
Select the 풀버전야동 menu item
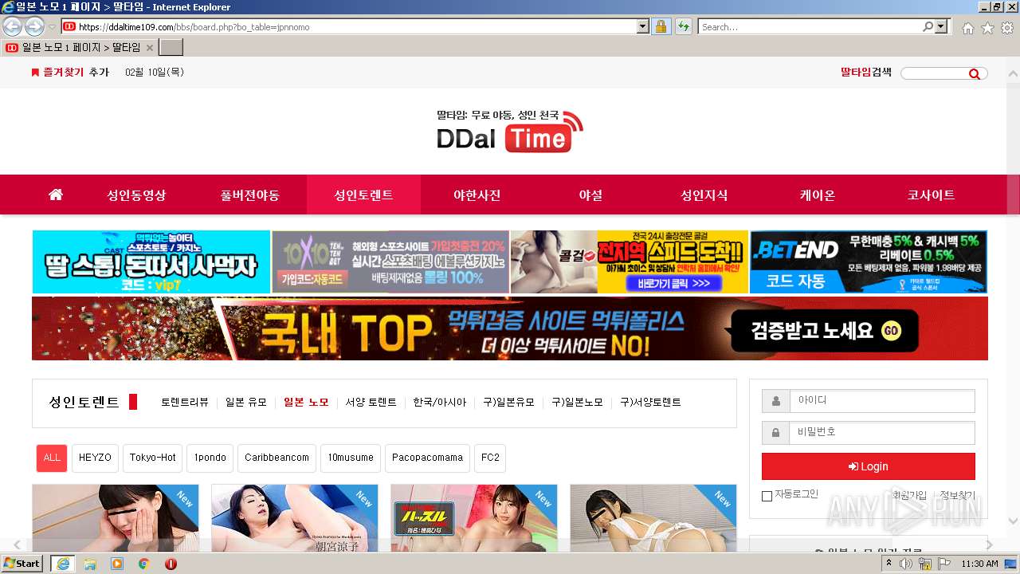(x=250, y=195)
